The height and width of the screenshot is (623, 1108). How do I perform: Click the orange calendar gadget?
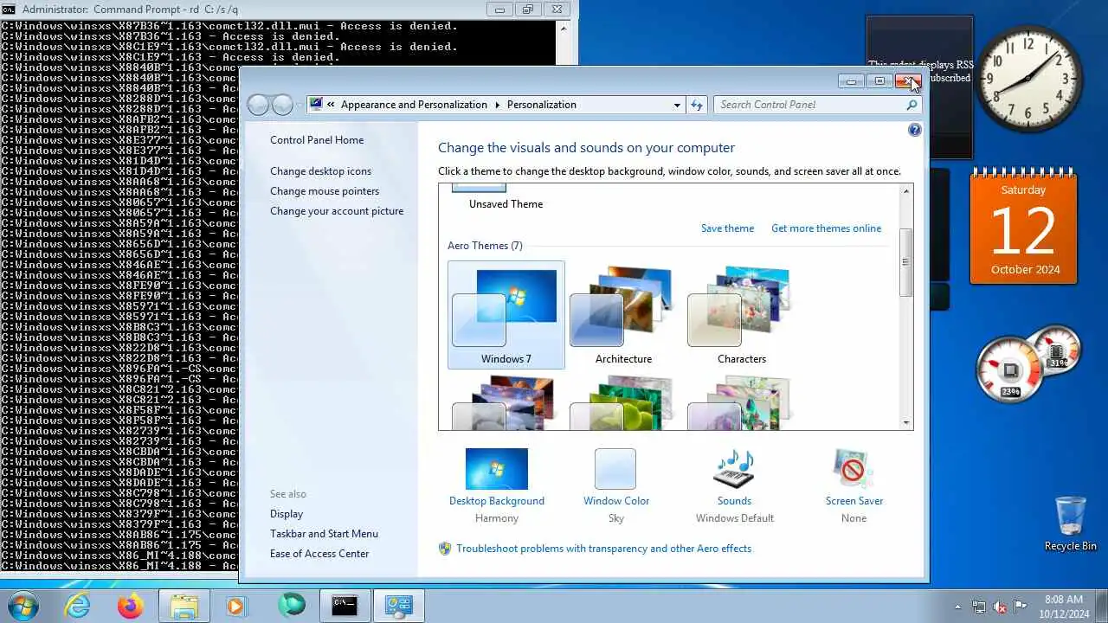(x=1024, y=228)
